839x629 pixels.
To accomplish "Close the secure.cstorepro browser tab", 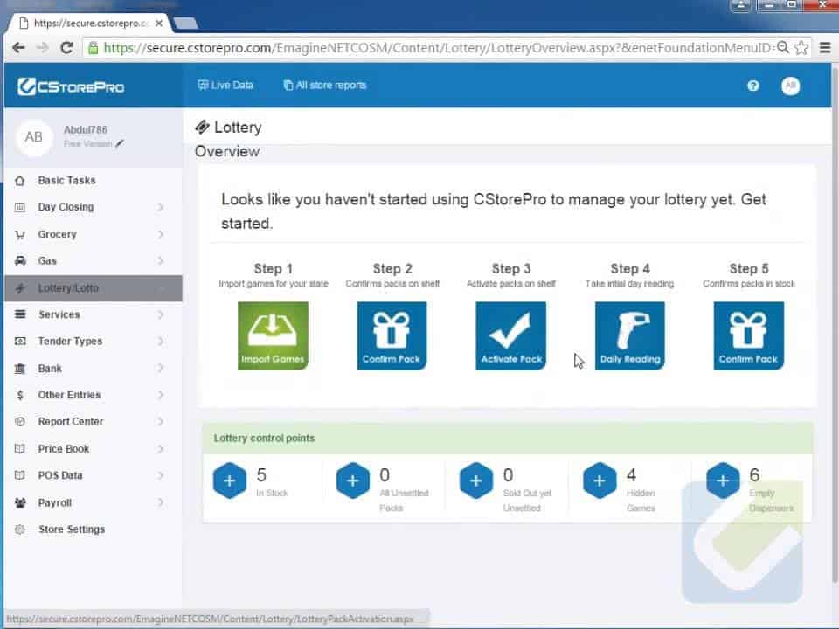I will [159, 23].
